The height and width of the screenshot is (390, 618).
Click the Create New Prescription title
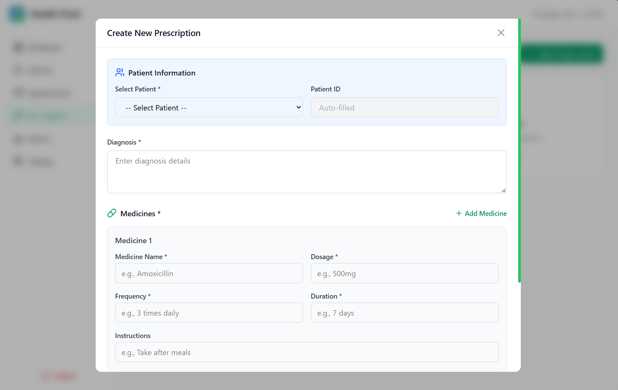coord(153,33)
